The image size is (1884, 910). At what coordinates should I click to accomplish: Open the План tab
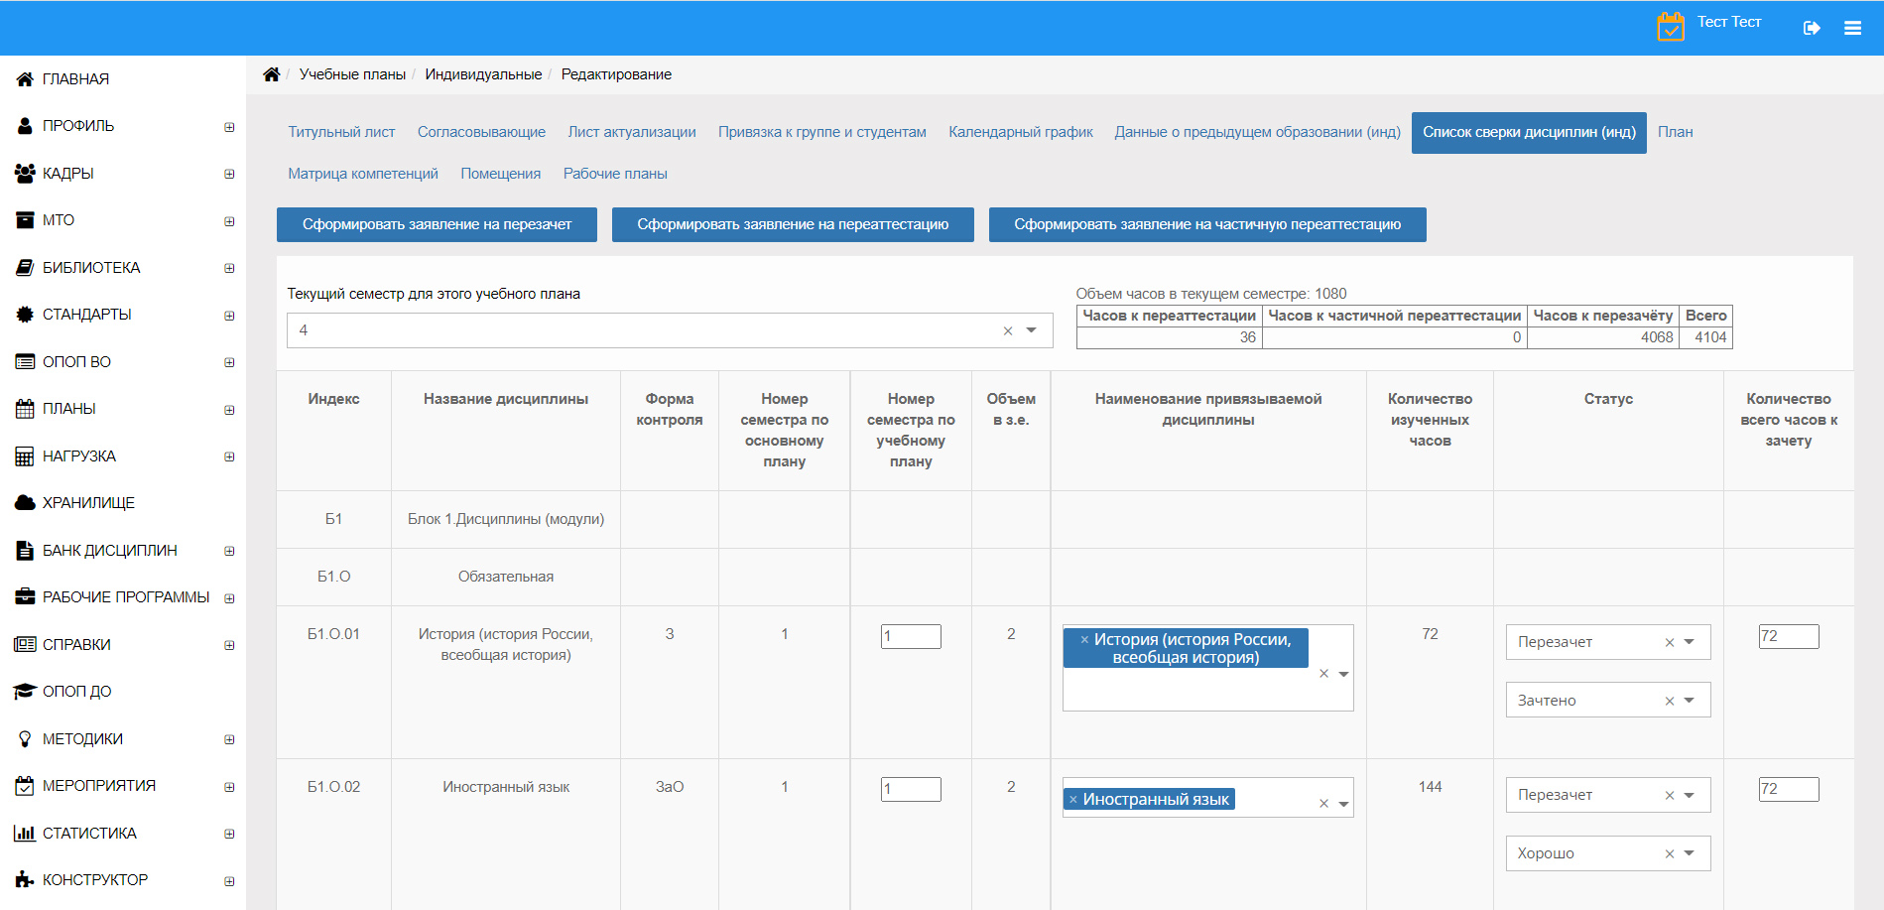tap(1676, 132)
